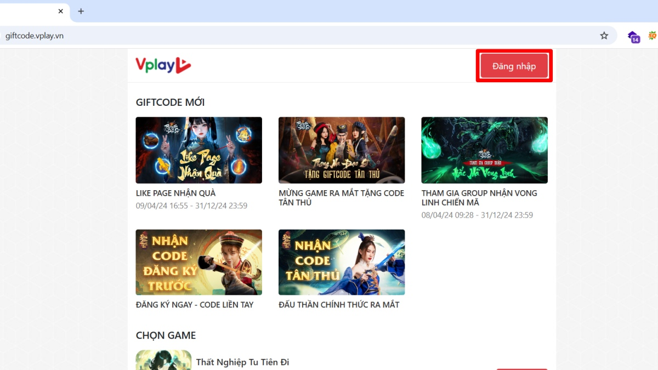Click MỪNG GAME RA MẮT TẶNG CODE title
The image size is (658, 370).
[341, 198]
